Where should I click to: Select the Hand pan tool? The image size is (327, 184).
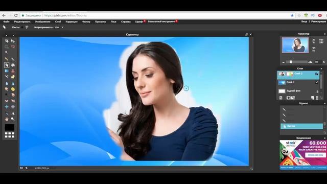point(7,119)
